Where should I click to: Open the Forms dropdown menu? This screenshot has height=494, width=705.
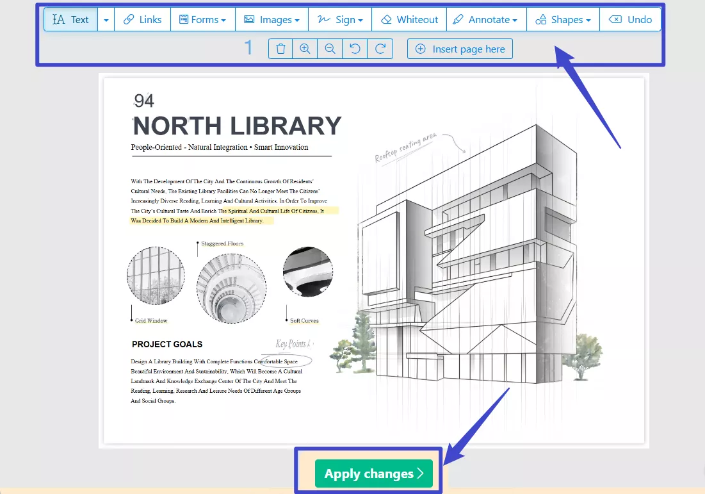[x=202, y=19]
